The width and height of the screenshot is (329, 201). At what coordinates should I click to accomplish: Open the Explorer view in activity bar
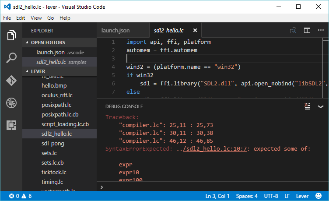(11, 35)
